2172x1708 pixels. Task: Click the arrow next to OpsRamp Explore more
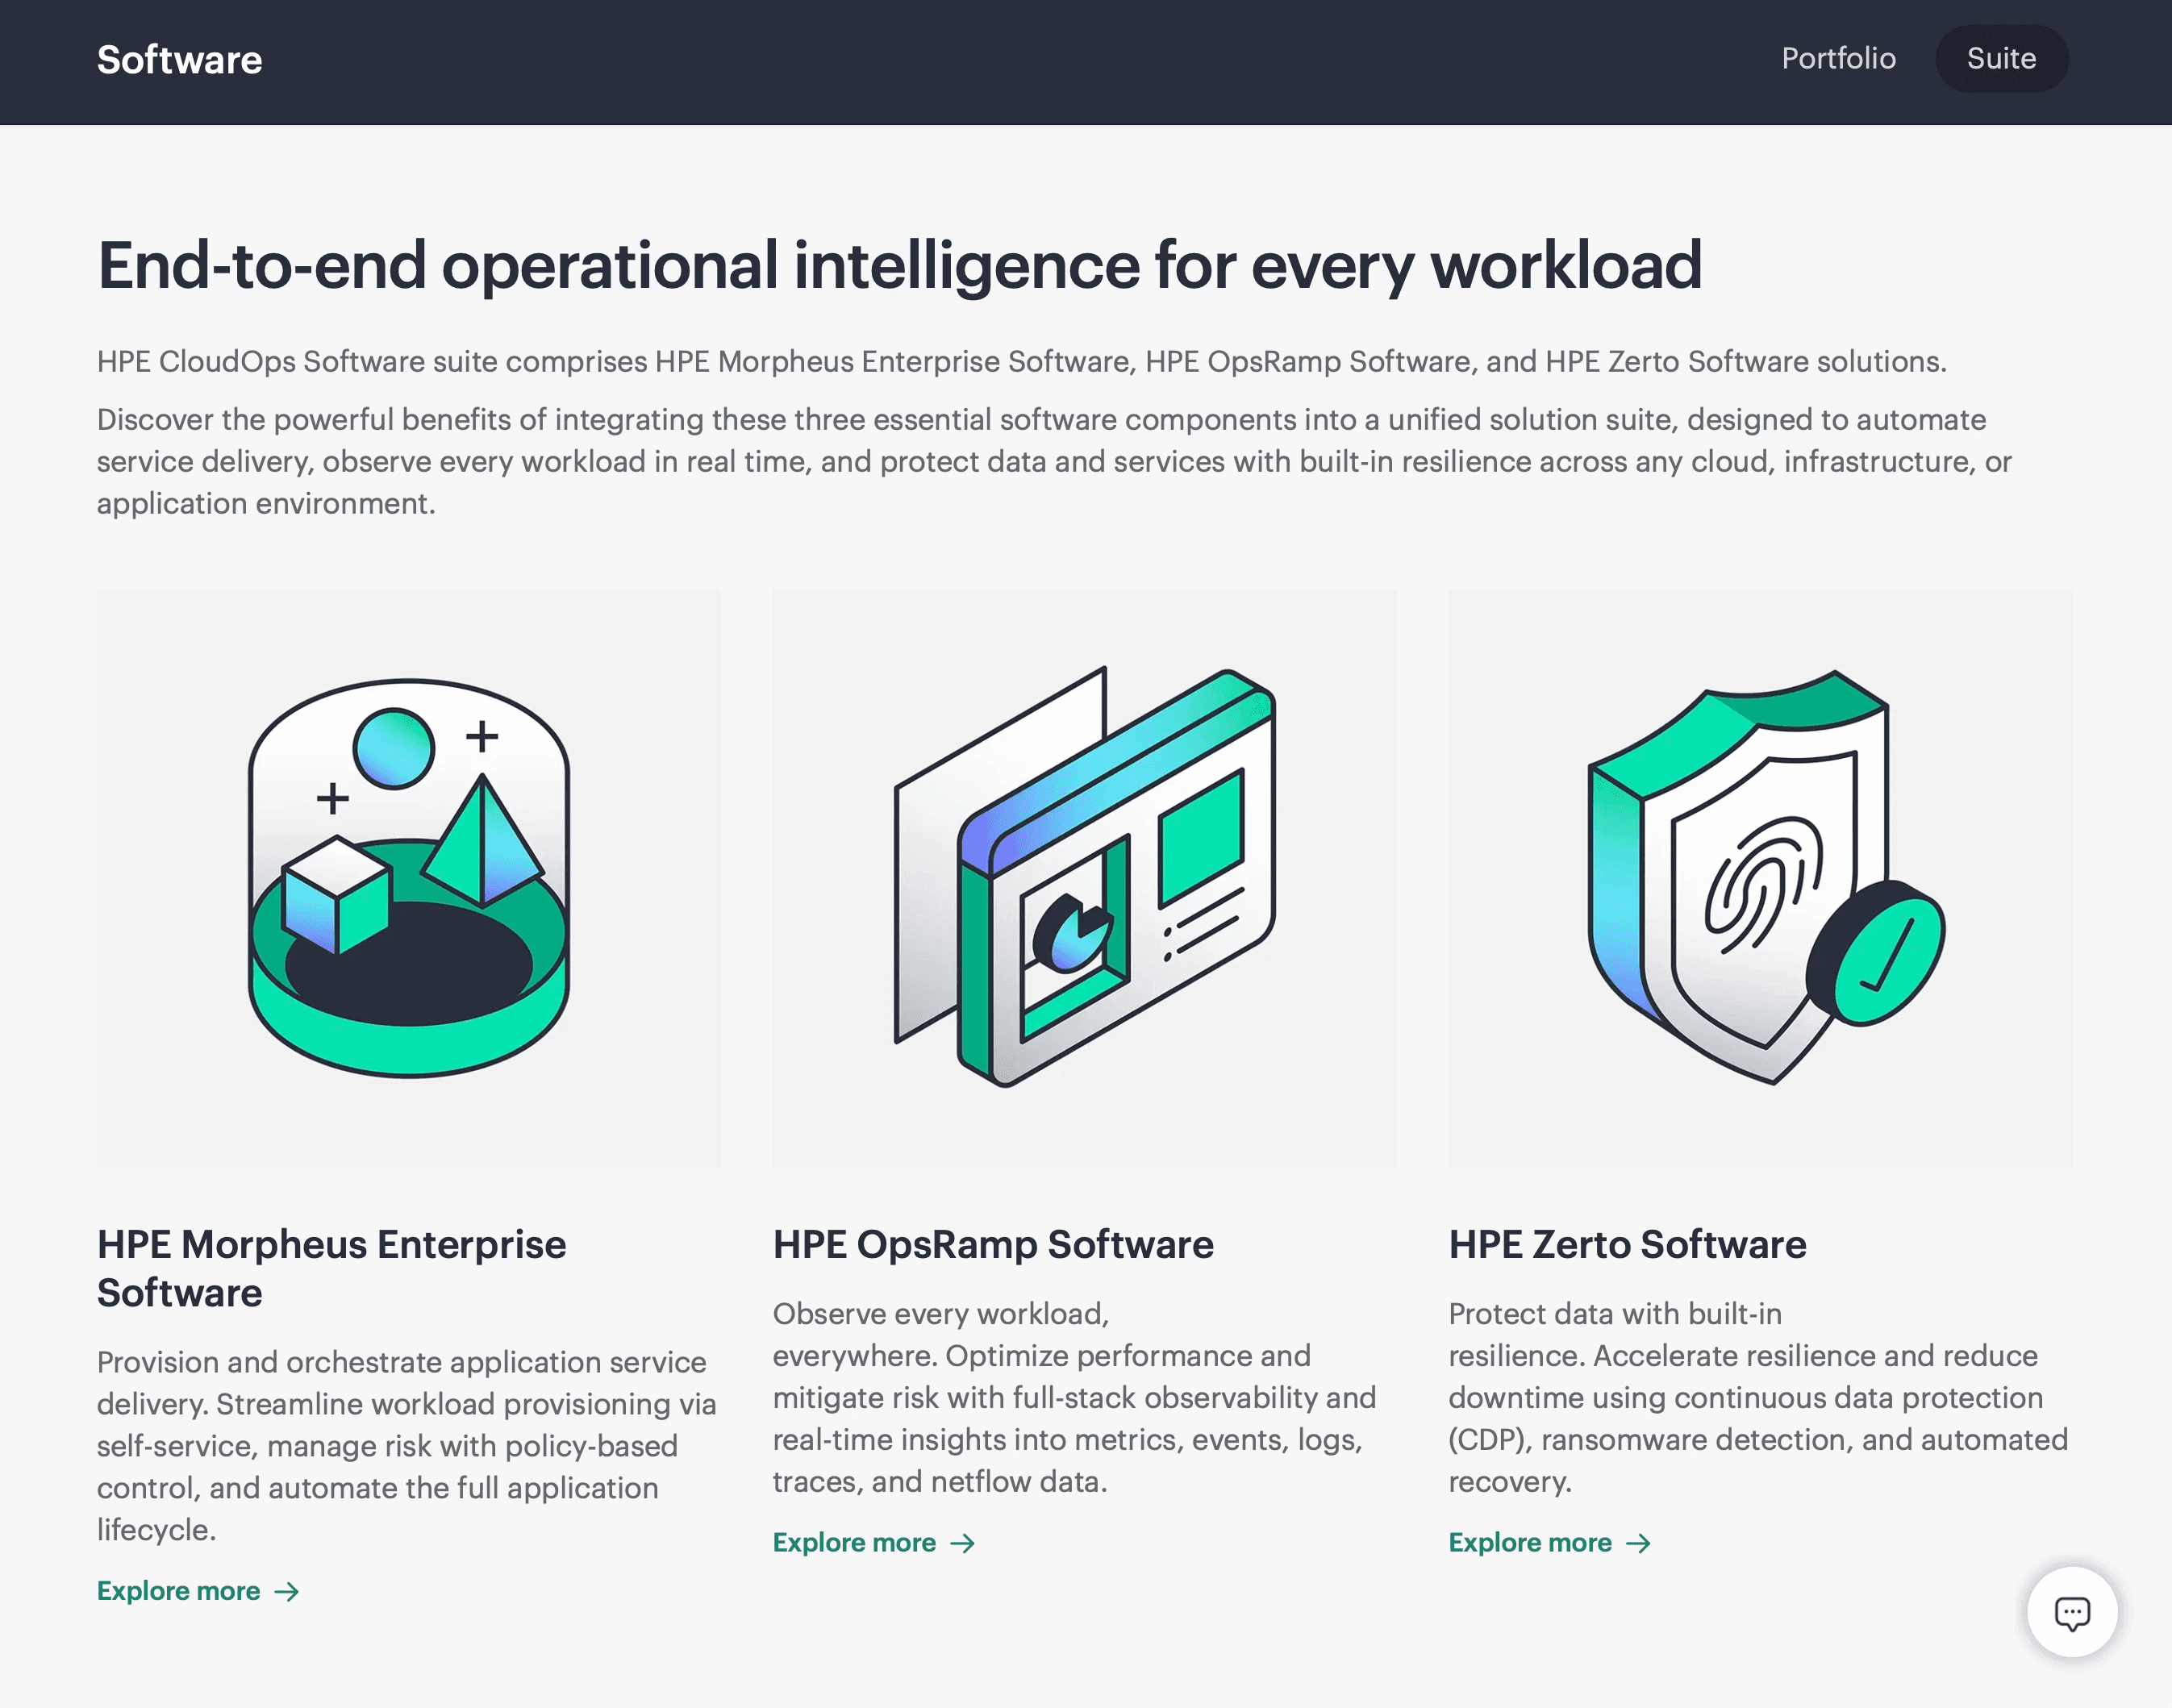963,1543
